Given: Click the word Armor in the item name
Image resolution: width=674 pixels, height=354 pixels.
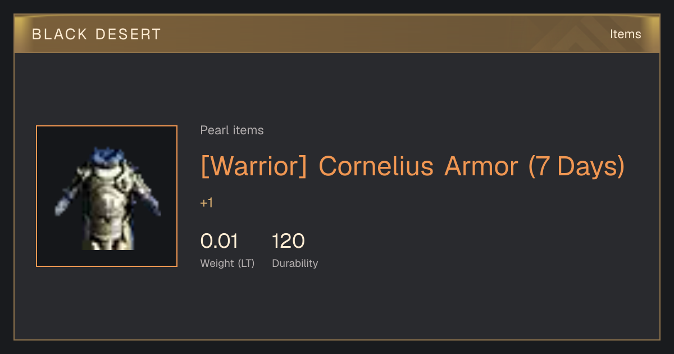Looking at the screenshot, I should tap(481, 166).
